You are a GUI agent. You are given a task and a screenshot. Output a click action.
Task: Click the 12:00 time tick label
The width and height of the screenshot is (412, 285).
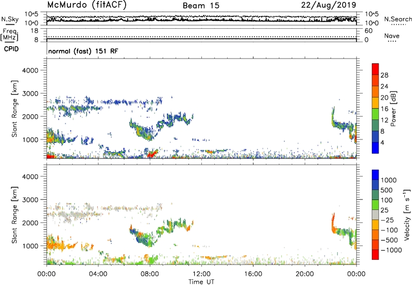(x=201, y=274)
